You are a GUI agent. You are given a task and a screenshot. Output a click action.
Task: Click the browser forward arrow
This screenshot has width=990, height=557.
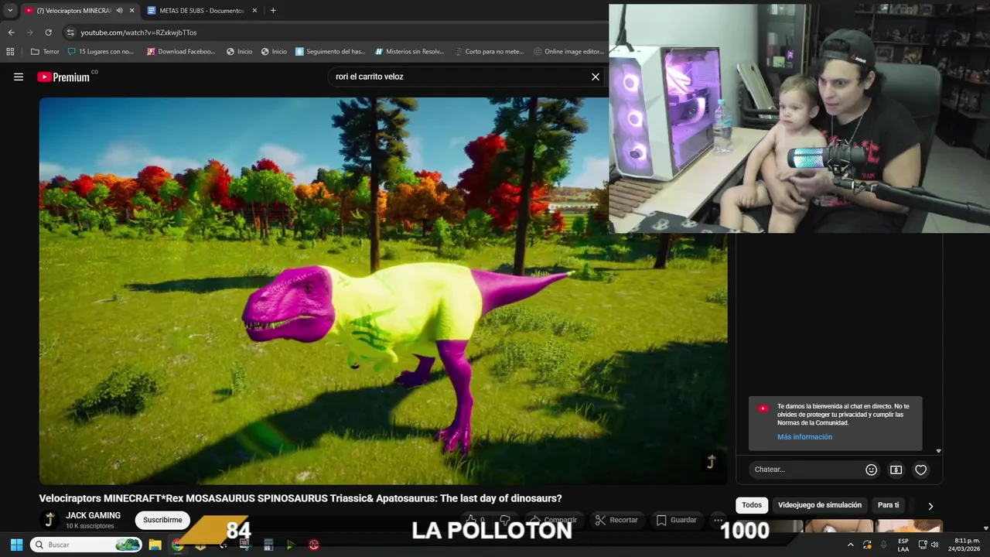pos(29,32)
